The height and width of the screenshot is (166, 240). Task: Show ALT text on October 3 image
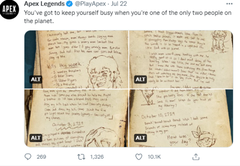(x=36, y=138)
